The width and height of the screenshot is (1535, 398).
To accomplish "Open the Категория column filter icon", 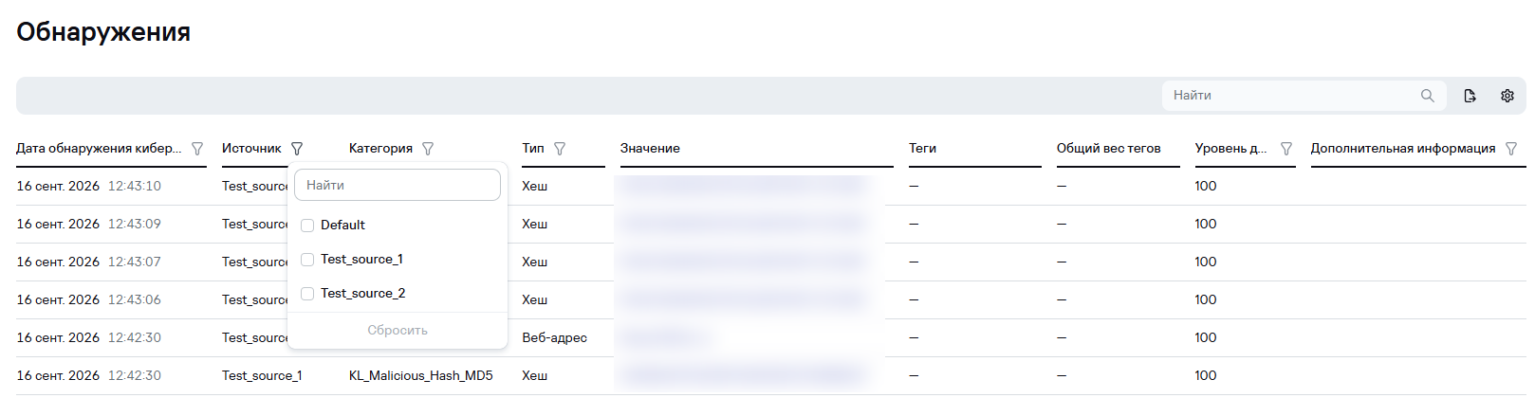I will point(428,149).
